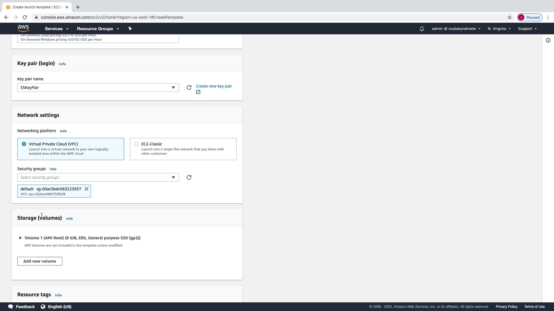The height and width of the screenshot is (311, 554).
Task: Refresh the key pair list
Action: click(x=189, y=88)
